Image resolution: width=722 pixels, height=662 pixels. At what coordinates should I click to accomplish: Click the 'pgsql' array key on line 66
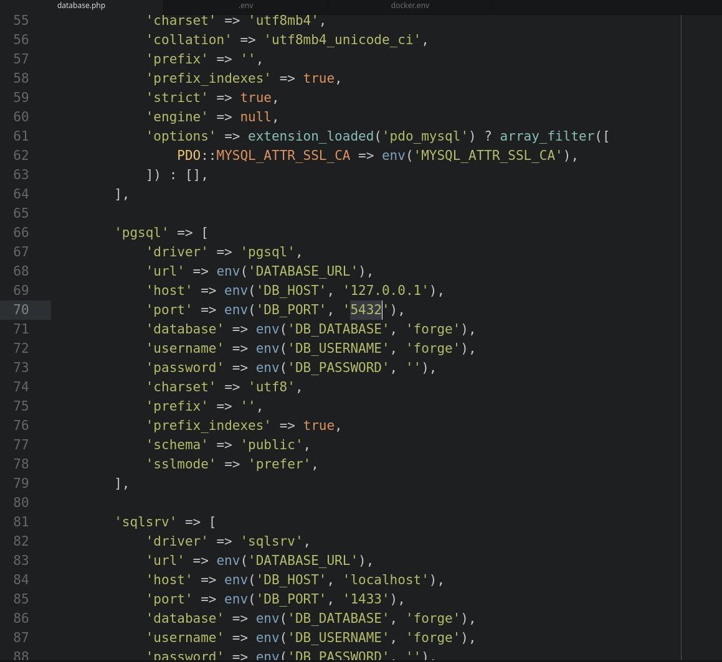(141, 232)
